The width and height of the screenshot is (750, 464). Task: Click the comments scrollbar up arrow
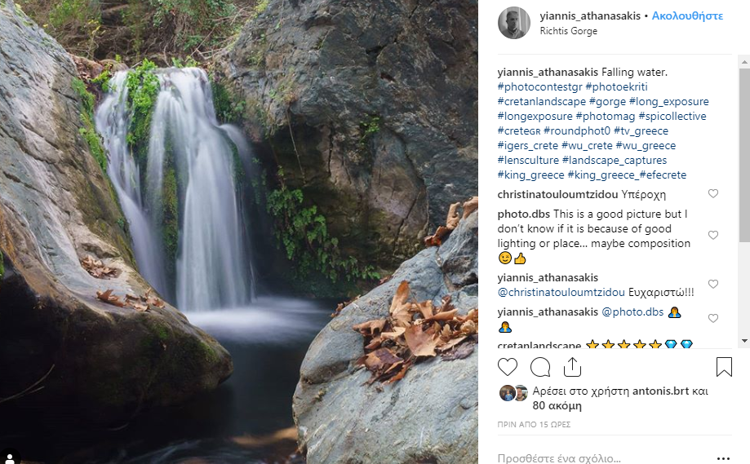coord(743,60)
